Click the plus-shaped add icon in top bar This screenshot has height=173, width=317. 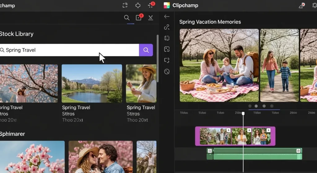click(x=138, y=5)
